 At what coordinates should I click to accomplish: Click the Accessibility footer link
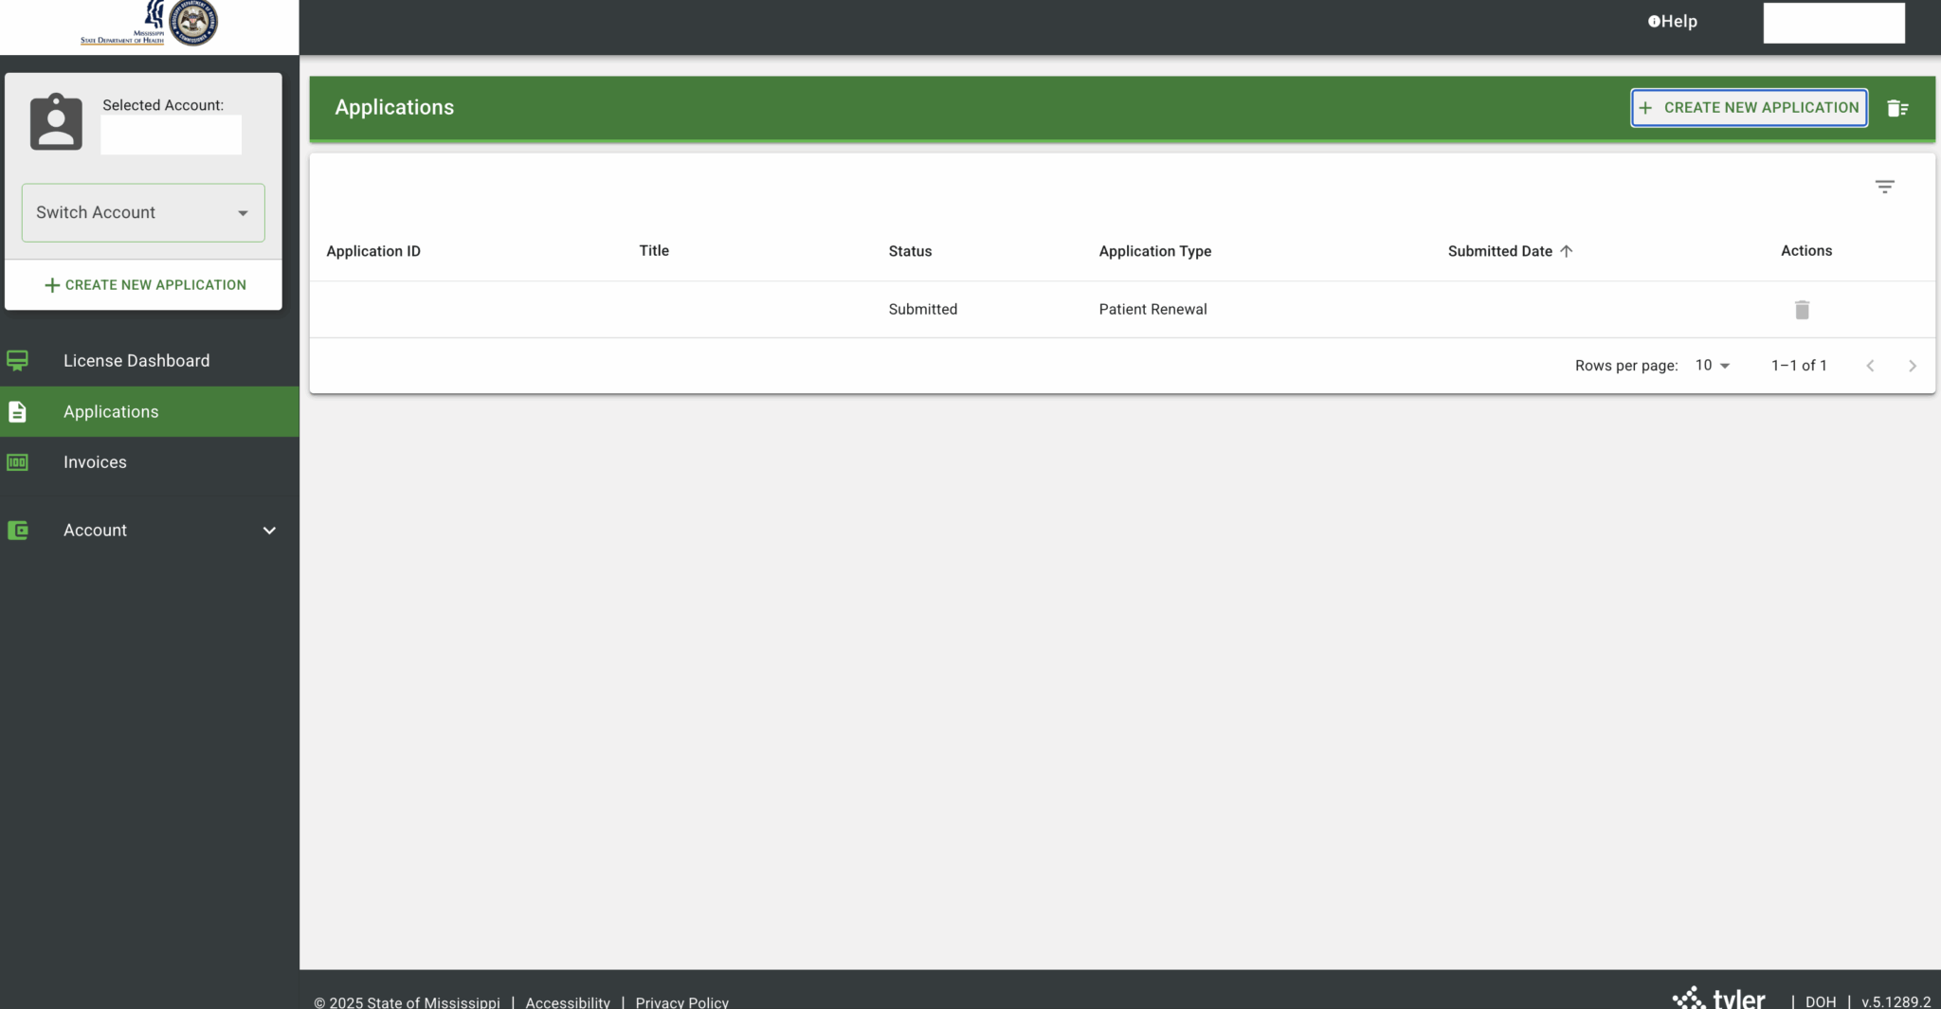[568, 1001]
